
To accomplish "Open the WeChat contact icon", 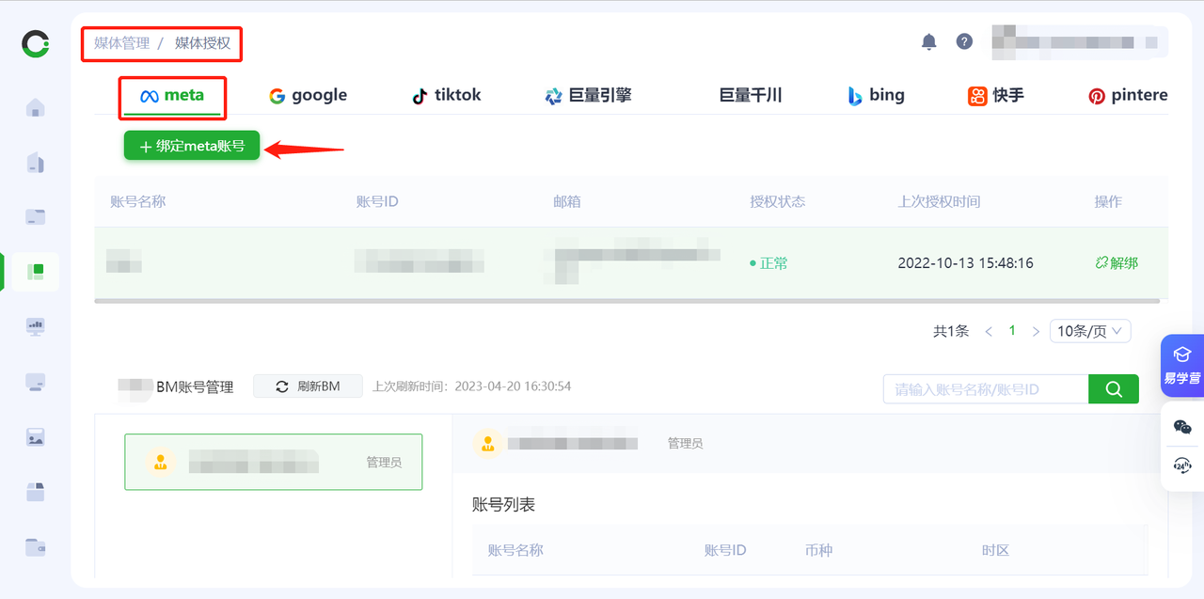I will click(x=1182, y=427).
